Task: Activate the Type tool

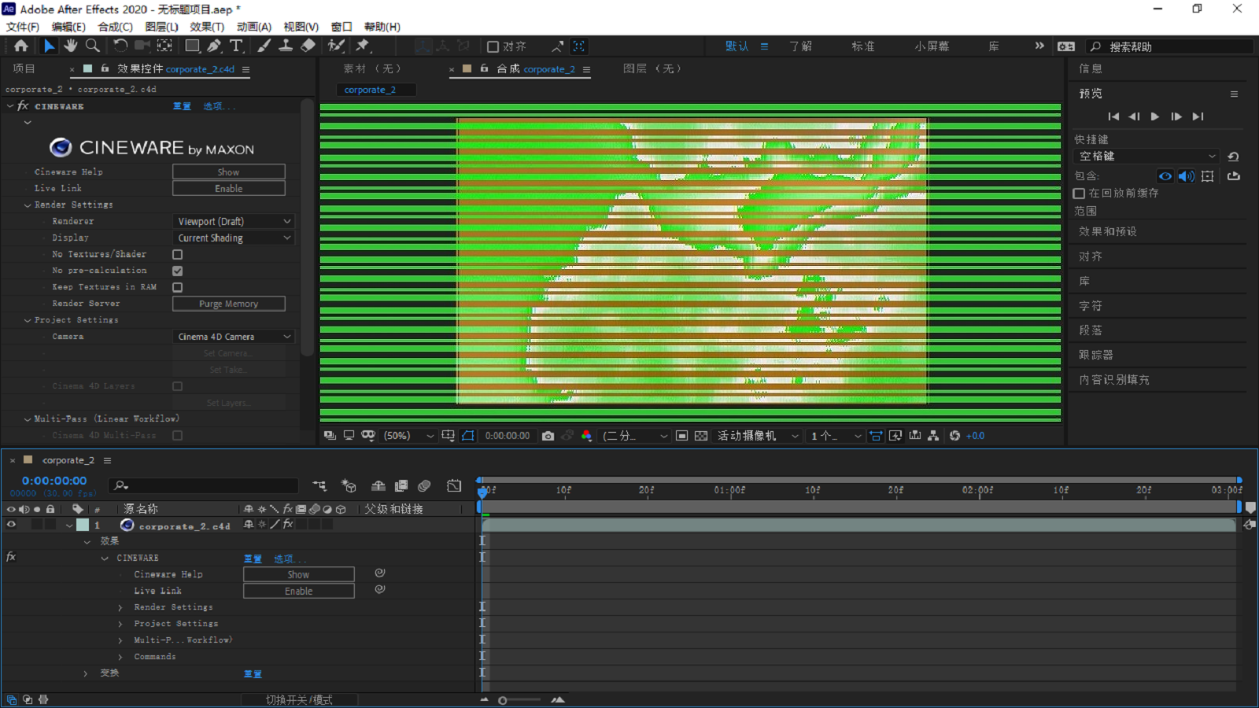Action: click(x=236, y=46)
